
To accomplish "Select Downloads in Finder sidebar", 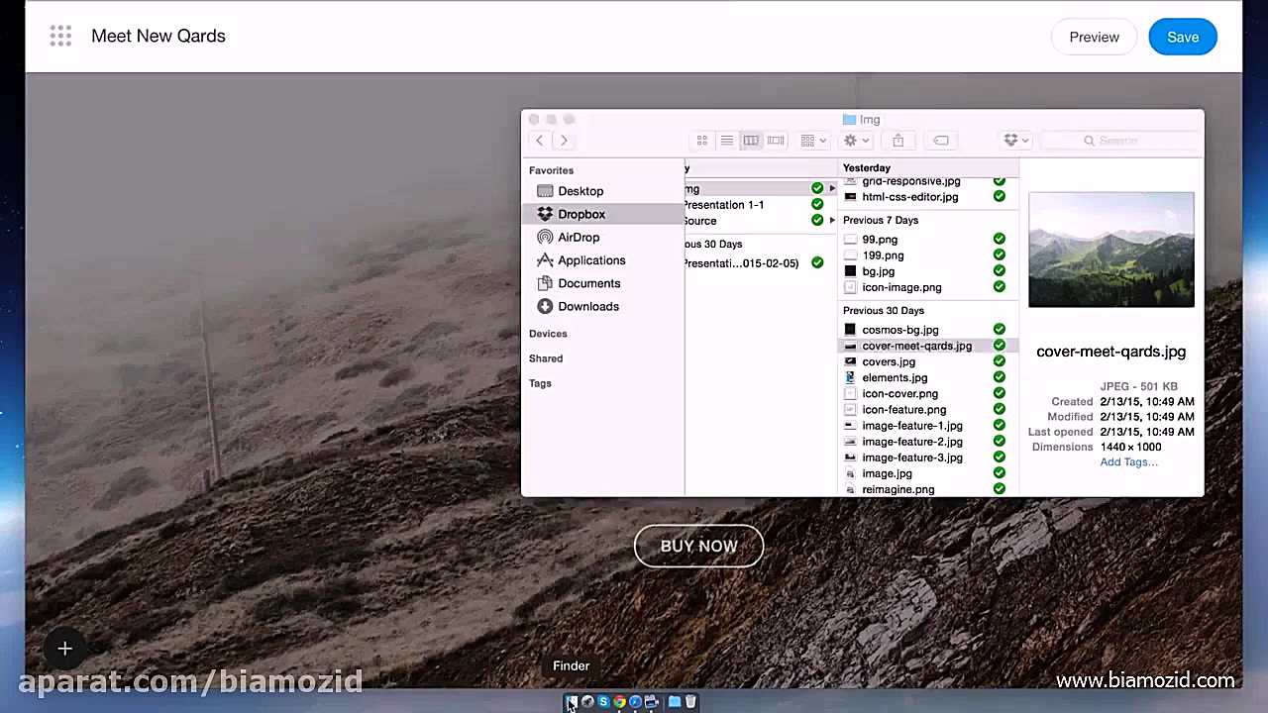I will coord(588,306).
